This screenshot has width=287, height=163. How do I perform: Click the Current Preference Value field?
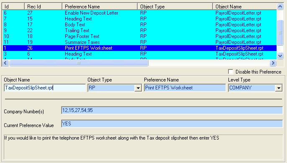(x=172, y=124)
